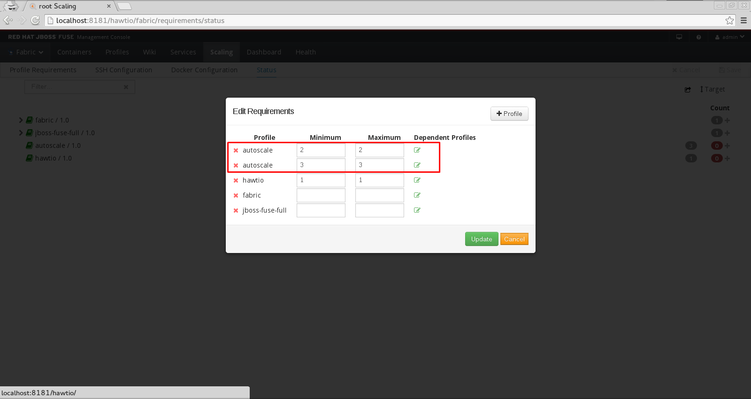Remove the autoscale row with minimum 3
751x399 pixels.
click(236, 165)
